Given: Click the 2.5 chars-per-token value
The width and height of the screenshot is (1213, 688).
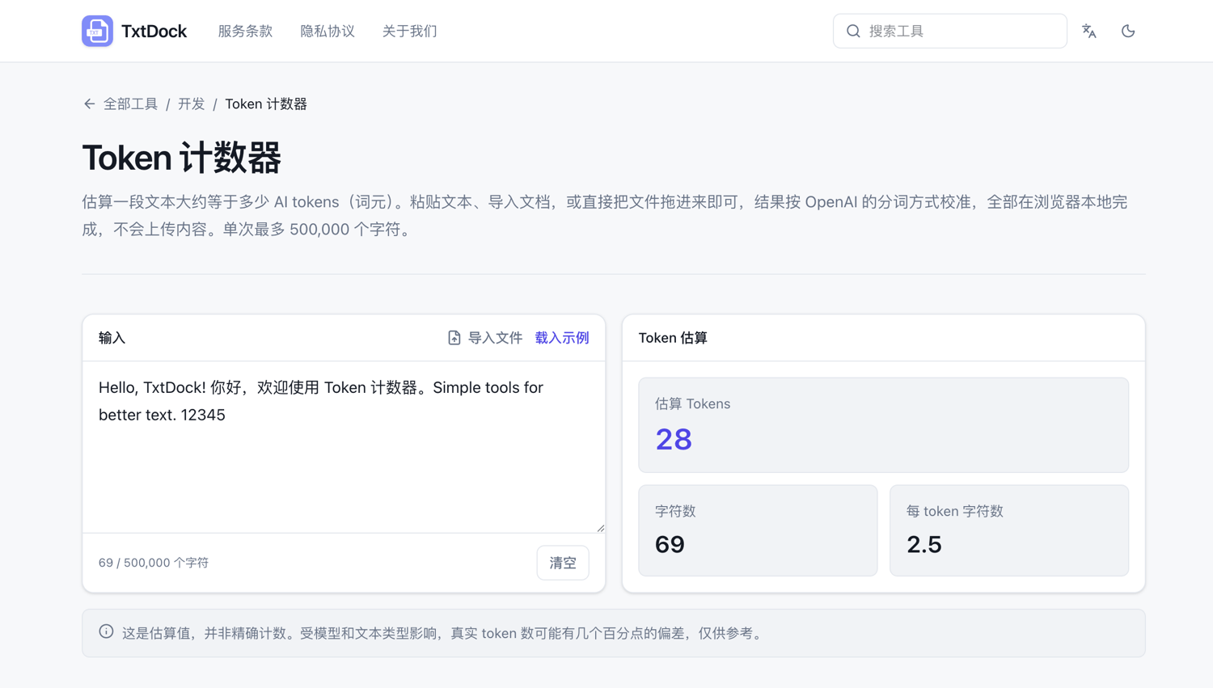Looking at the screenshot, I should coord(924,544).
